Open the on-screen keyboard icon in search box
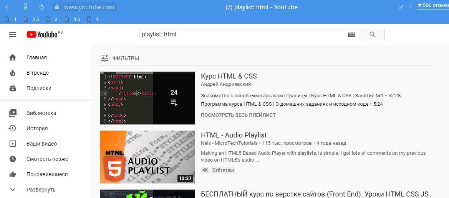 coord(352,34)
